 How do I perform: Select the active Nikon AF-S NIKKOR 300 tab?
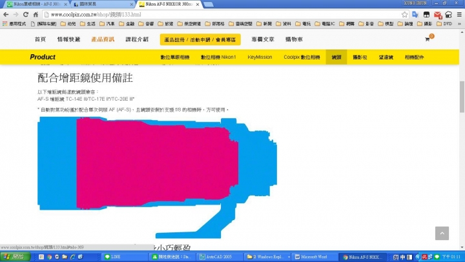(x=169, y=5)
